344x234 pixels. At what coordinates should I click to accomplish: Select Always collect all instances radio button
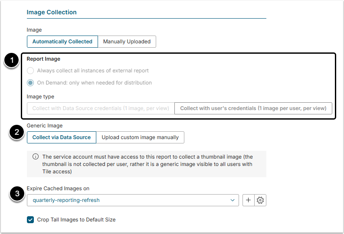[30, 71]
